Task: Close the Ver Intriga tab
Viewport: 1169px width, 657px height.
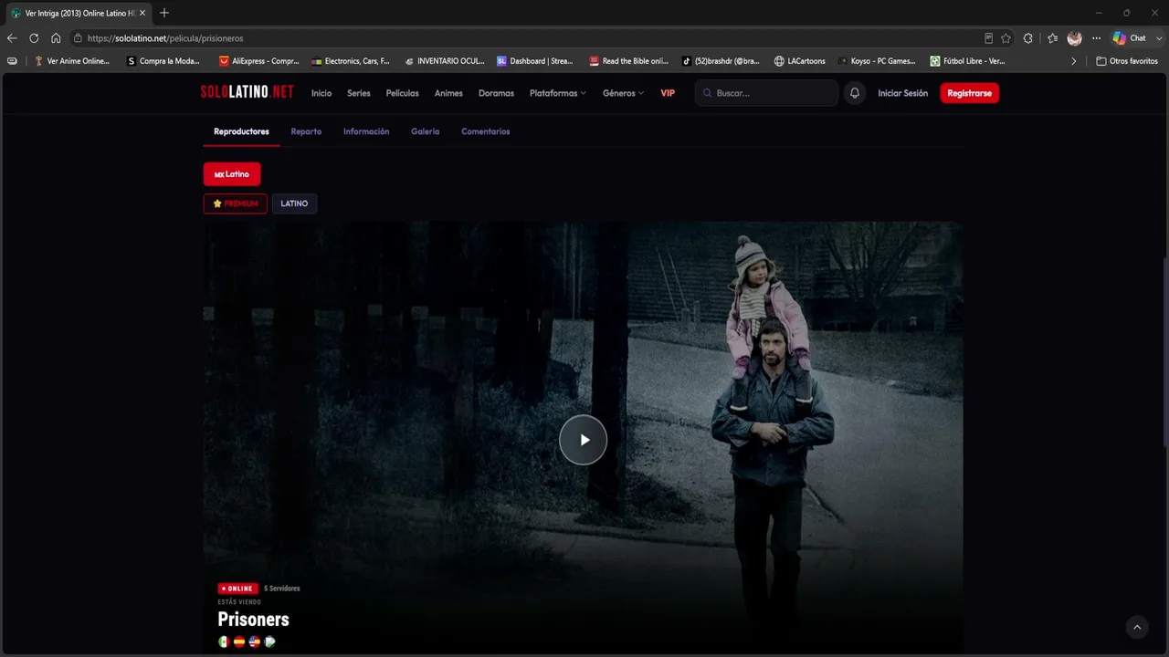Action: tap(142, 13)
